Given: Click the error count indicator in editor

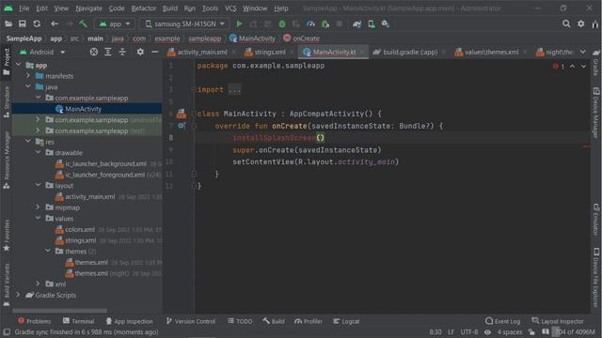Looking at the screenshot, I should tap(559, 67).
